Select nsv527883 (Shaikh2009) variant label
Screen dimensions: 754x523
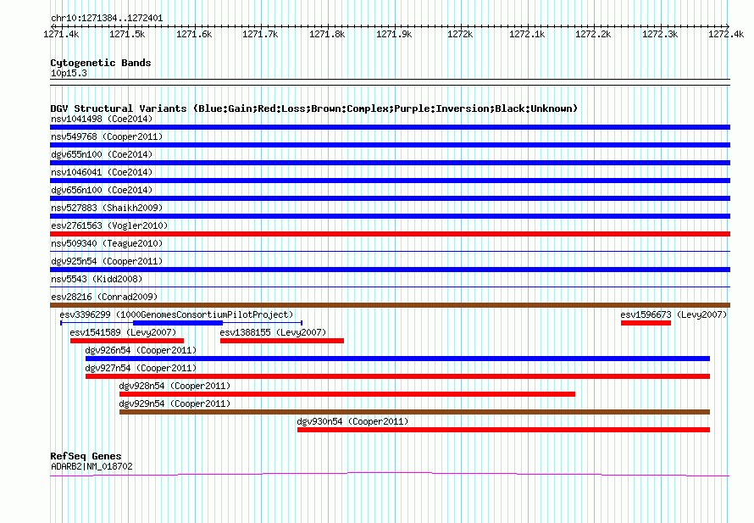pyautogui.click(x=107, y=208)
